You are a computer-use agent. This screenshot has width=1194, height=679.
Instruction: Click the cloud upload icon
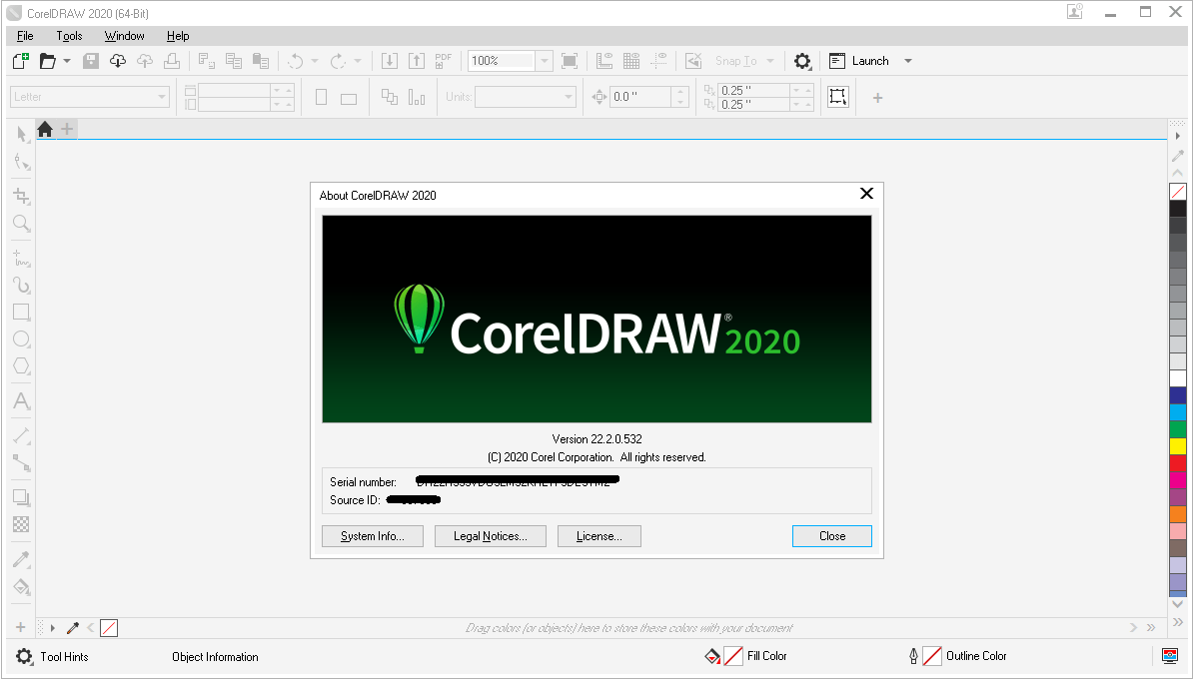point(145,61)
